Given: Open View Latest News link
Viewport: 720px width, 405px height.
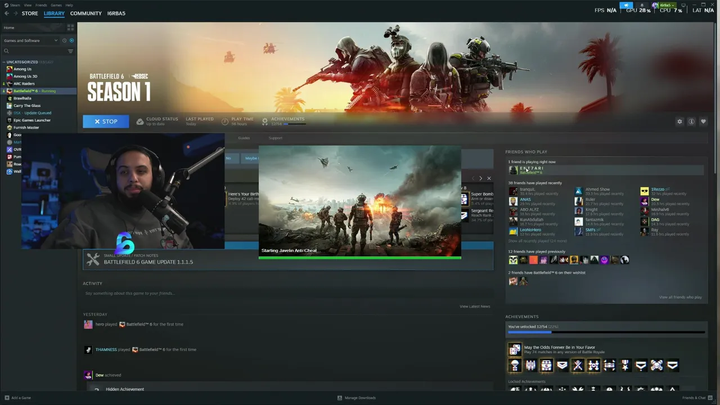Looking at the screenshot, I should point(475,307).
